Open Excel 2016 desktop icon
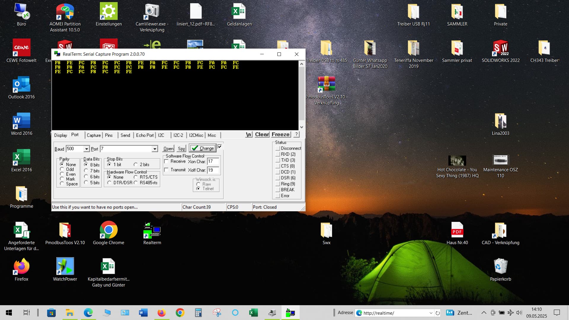The image size is (569, 320). click(21, 160)
